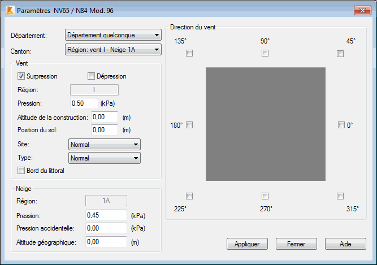Viewport: 377px width, 265px height.
Task: Close the Paramètres NV65 dialog
Action: 362,10
